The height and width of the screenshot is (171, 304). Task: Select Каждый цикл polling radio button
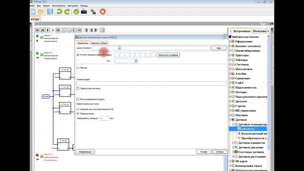pos(78,109)
